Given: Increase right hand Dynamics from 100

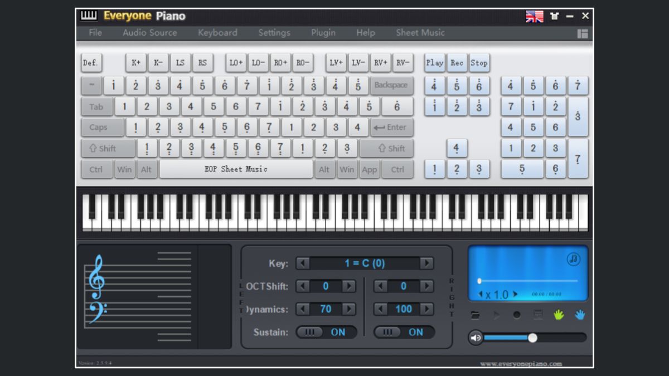Looking at the screenshot, I should pos(427,309).
